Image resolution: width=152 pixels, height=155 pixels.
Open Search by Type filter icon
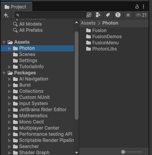point(98,15)
